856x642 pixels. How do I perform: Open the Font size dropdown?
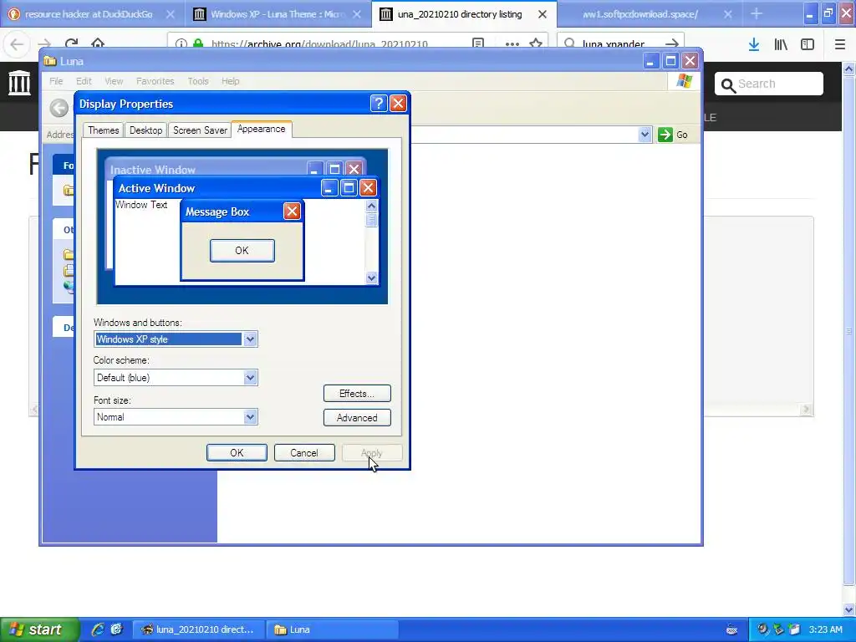[x=250, y=417]
